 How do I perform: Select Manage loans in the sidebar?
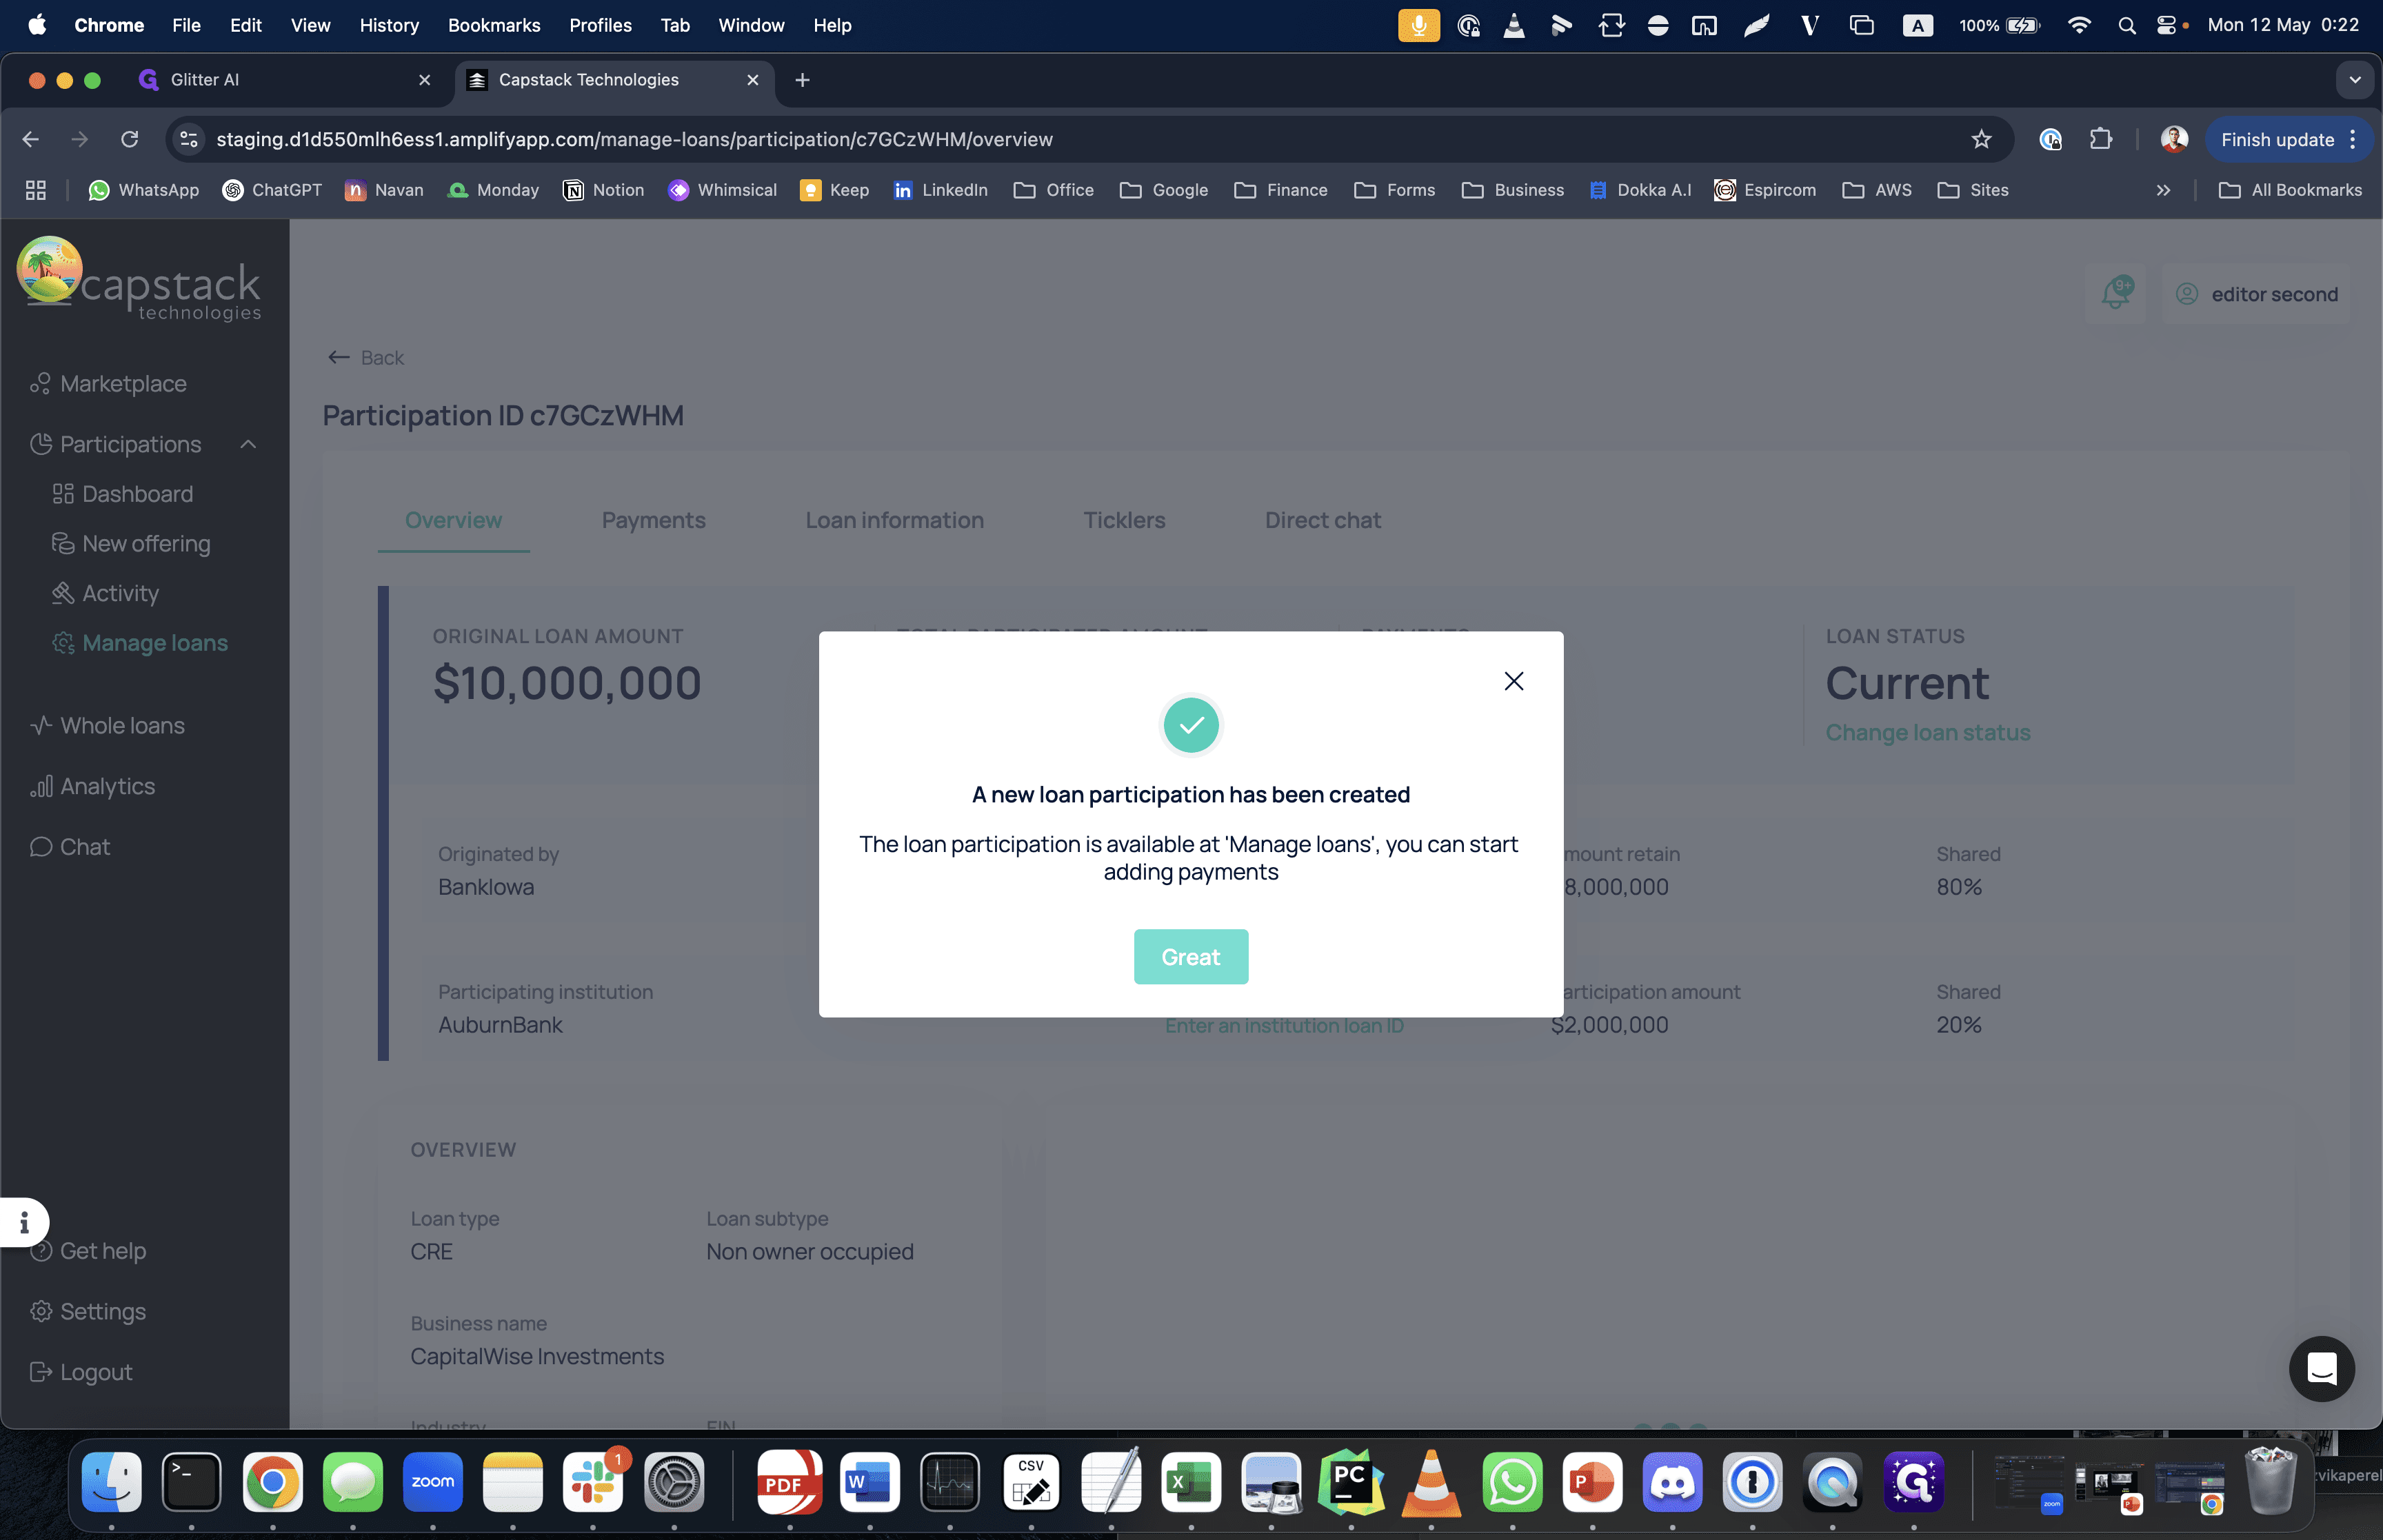point(140,643)
